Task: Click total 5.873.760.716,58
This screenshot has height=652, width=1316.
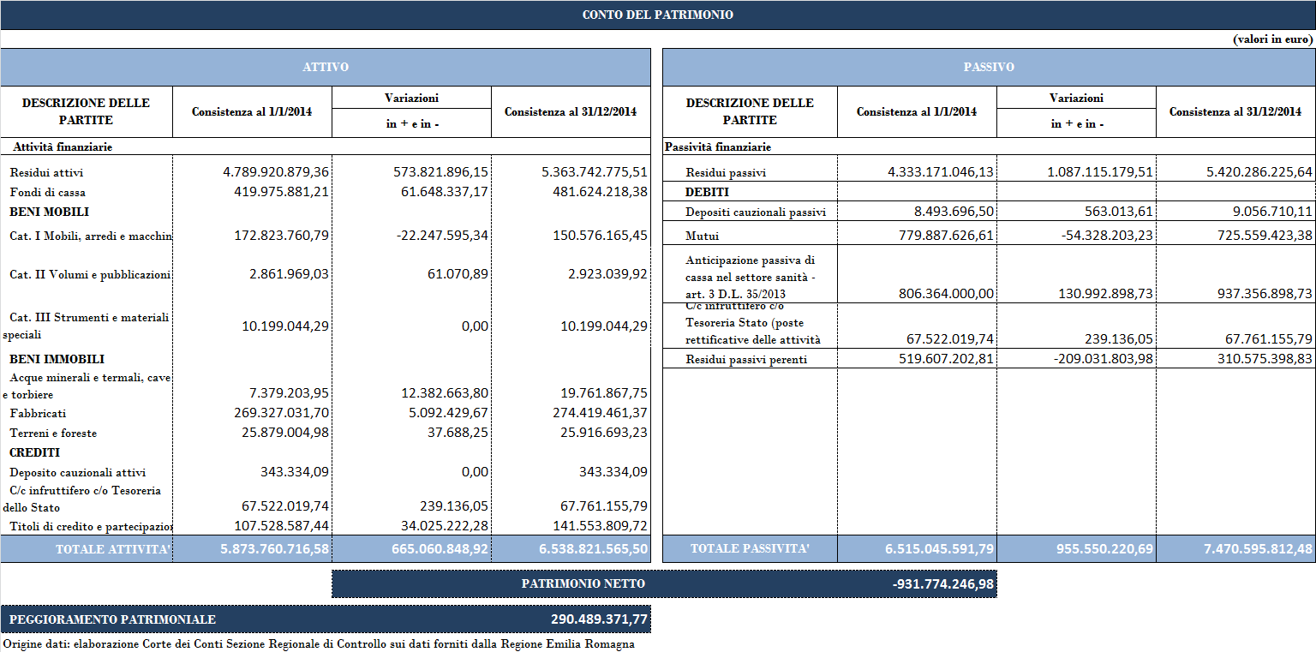Action: pos(275,548)
